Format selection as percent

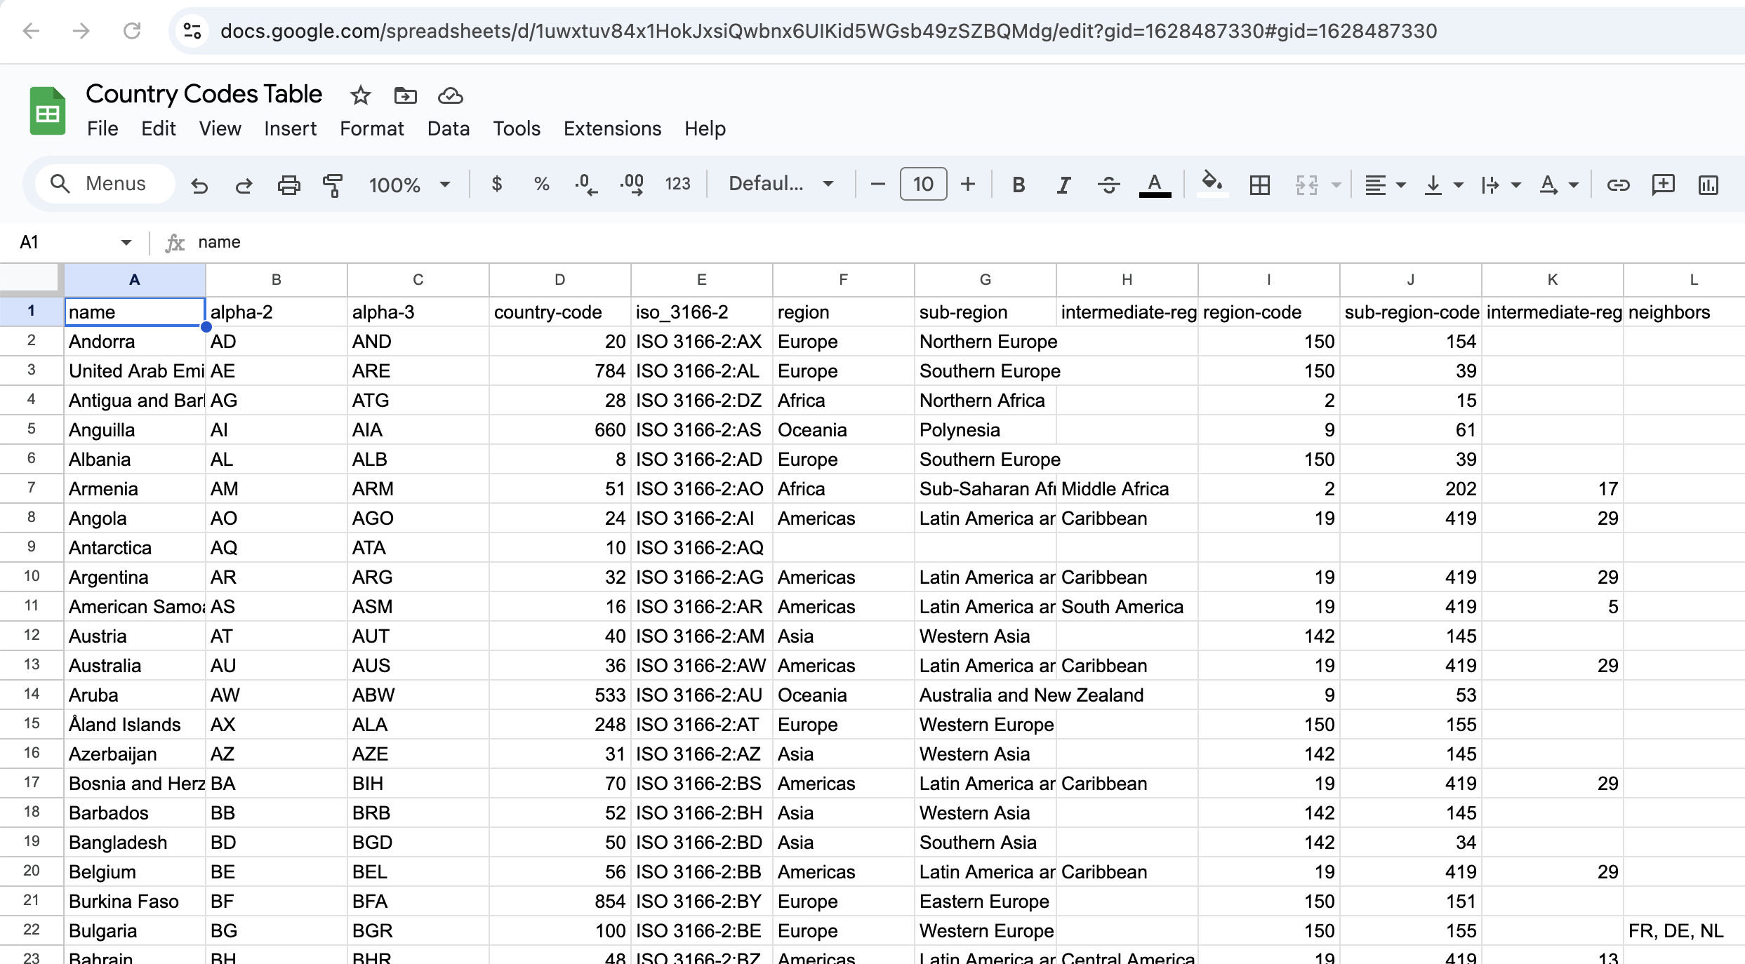[x=540, y=184]
